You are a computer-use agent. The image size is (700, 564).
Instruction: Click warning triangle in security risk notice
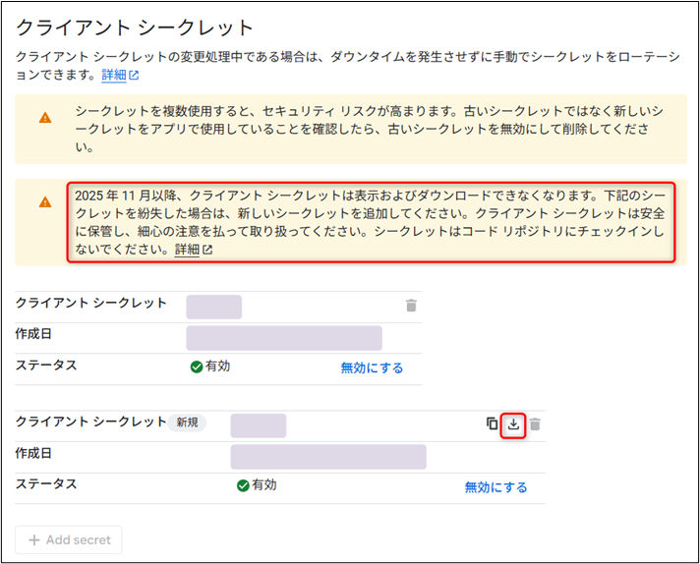[x=45, y=118]
